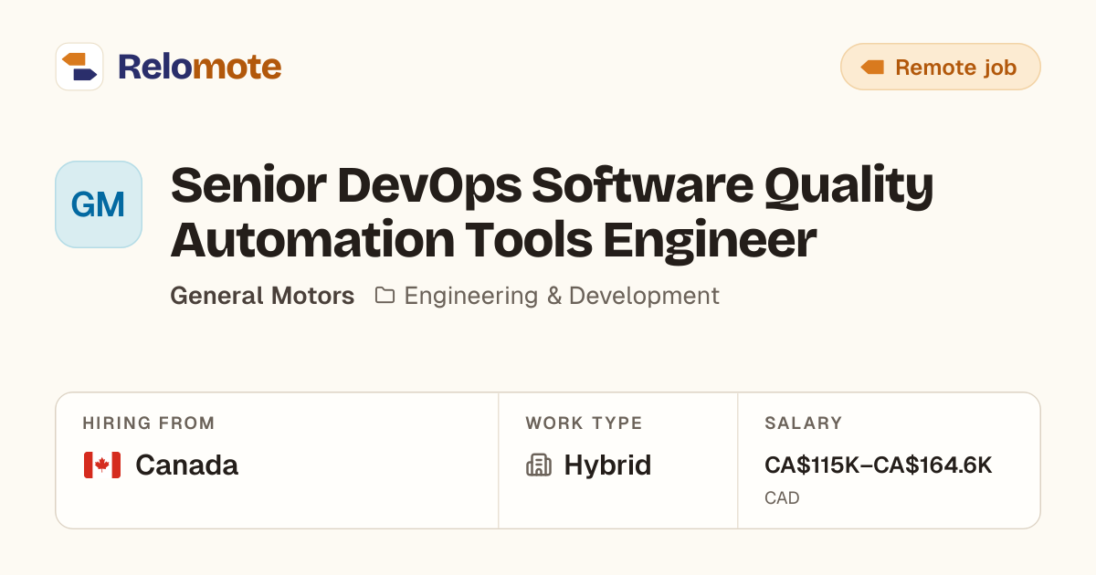Click the Relomote brand name
Viewport: 1096px width, 575px height.
click(x=199, y=67)
